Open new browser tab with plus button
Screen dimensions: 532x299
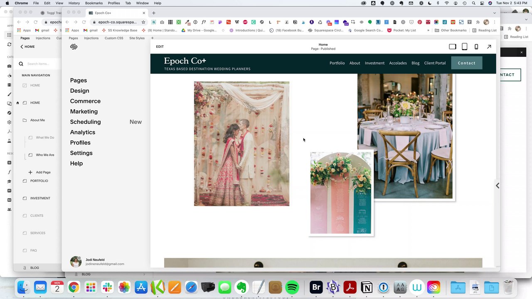(153, 13)
